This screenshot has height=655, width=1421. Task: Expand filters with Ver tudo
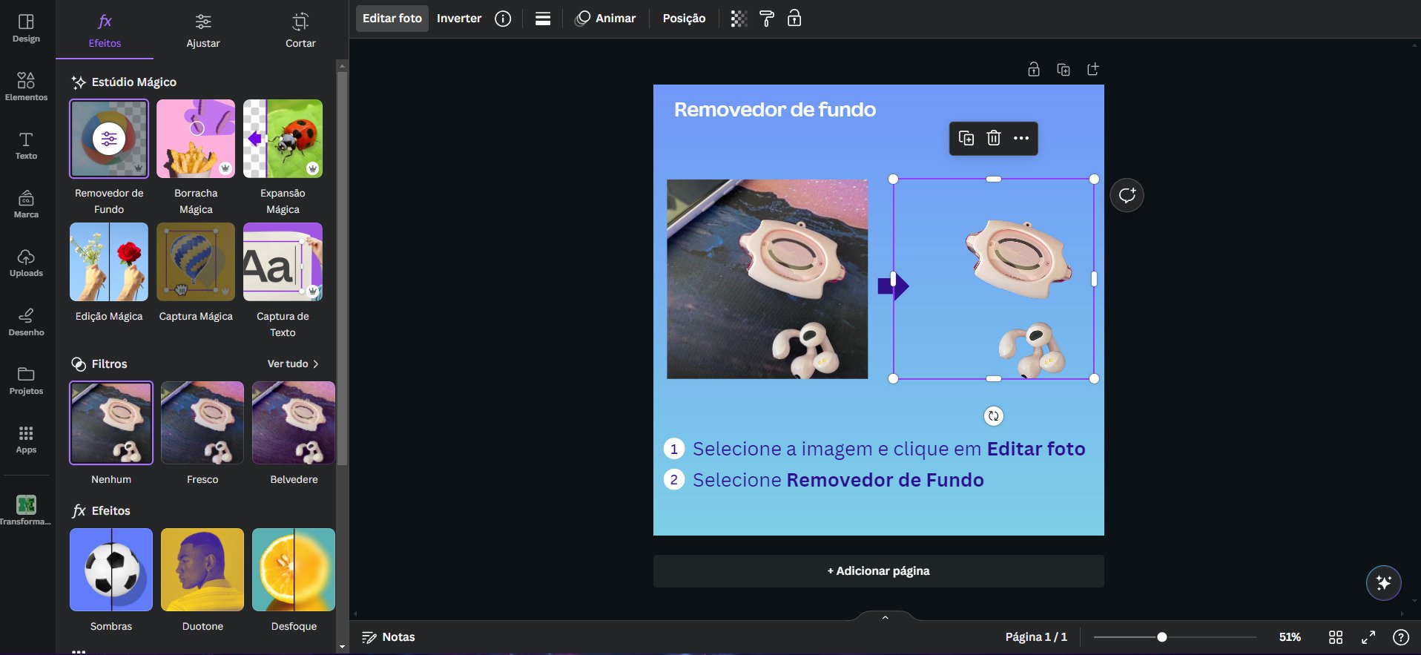click(293, 363)
